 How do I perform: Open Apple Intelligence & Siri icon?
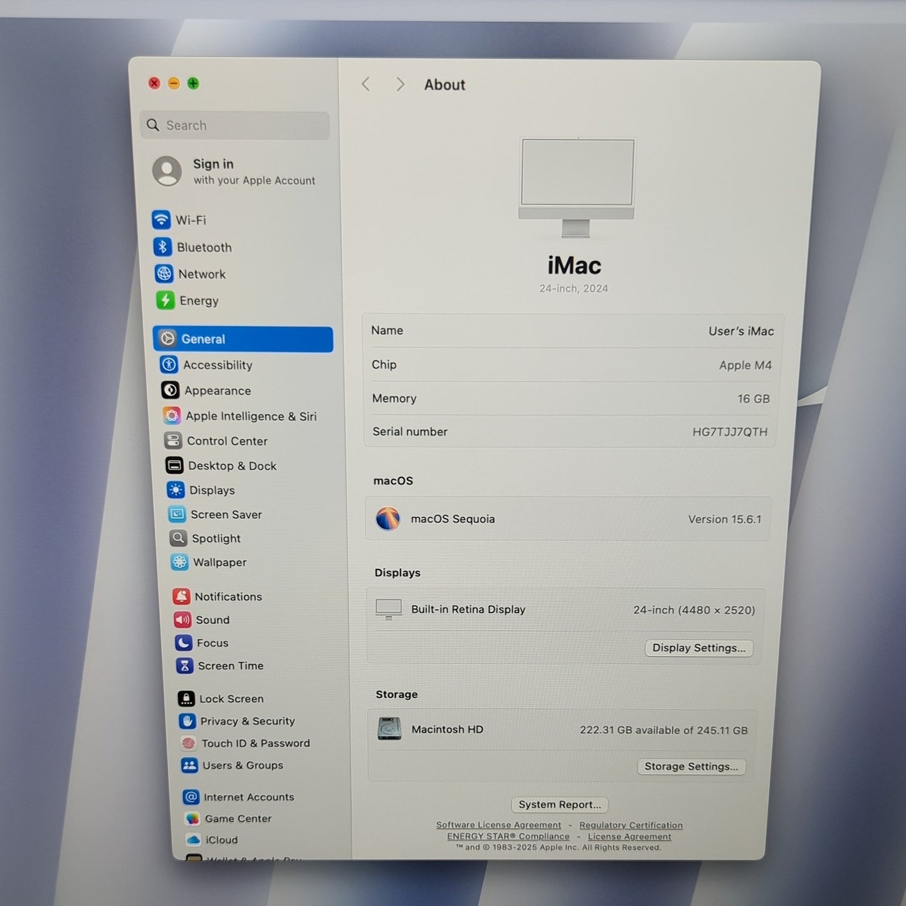(172, 416)
